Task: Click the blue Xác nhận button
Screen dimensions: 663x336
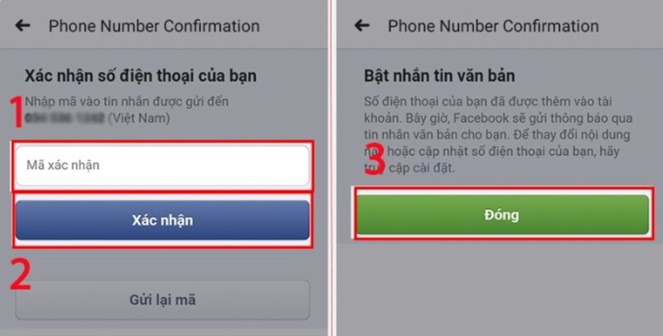Action: 162,220
